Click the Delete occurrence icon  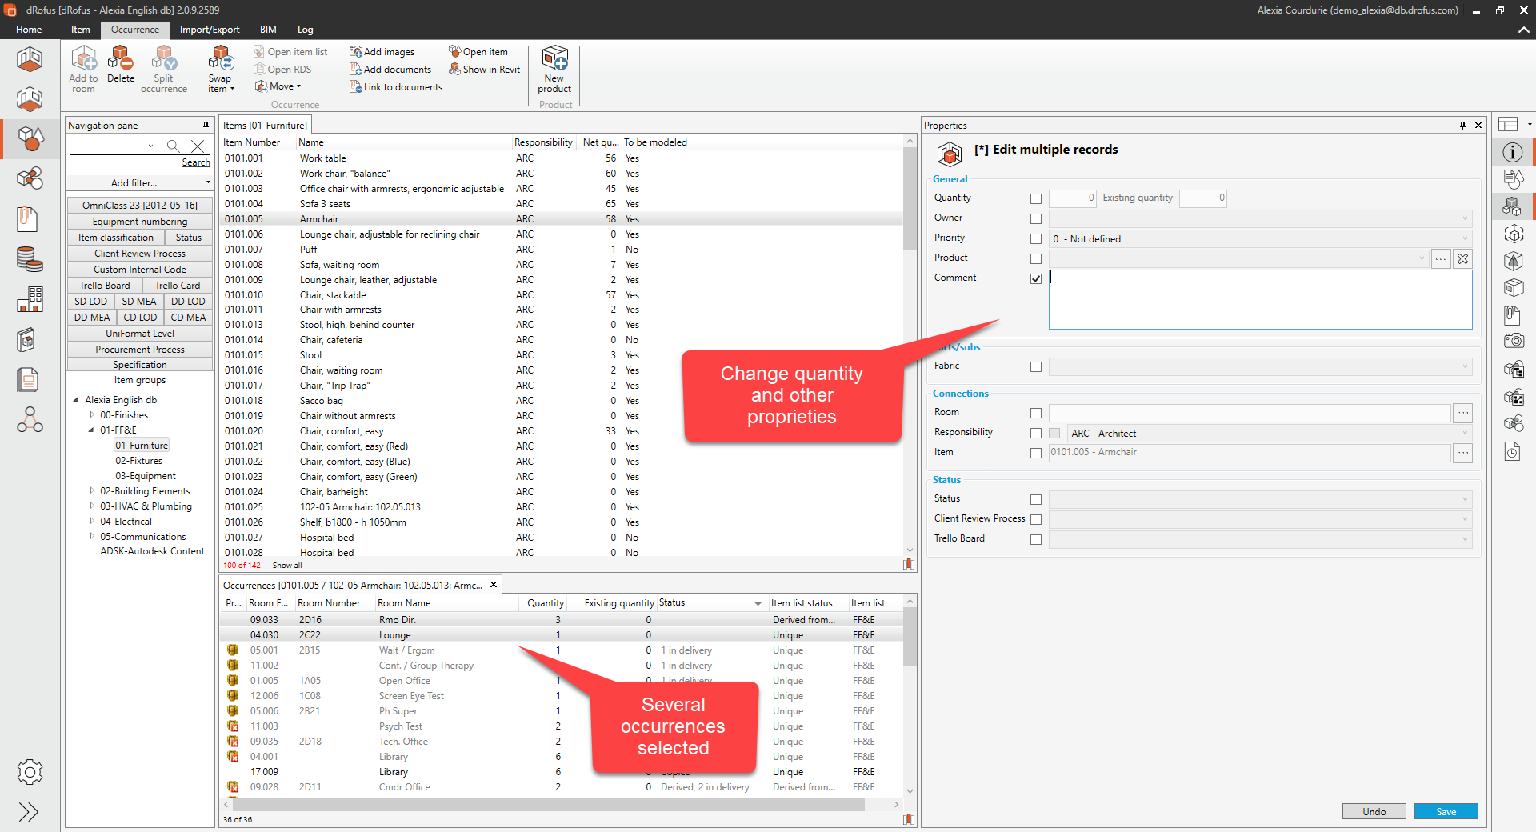pyautogui.click(x=121, y=60)
